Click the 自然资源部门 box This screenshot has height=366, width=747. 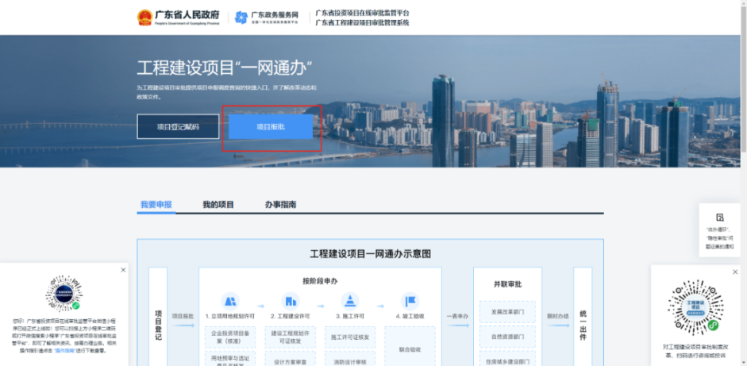click(x=507, y=337)
